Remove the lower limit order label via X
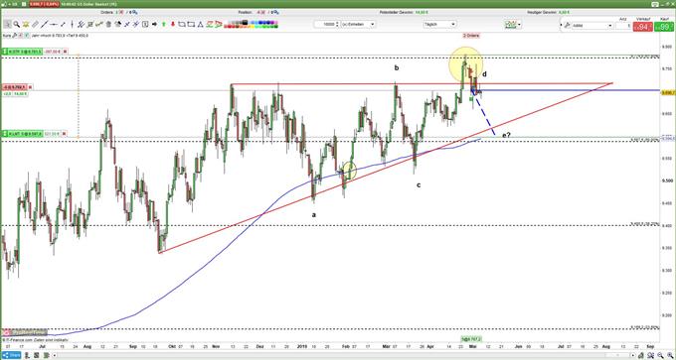Viewport: 676px width, 360px height. (65, 134)
